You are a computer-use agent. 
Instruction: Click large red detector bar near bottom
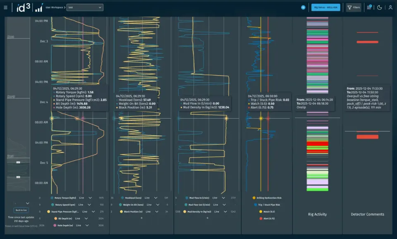pos(367,137)
